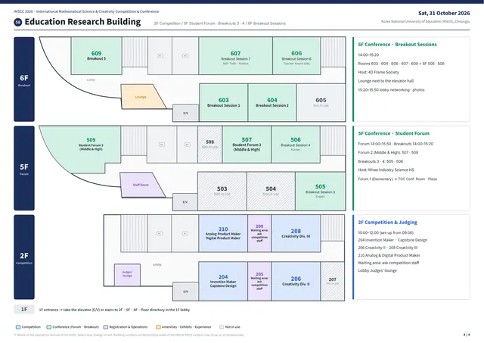
Task: Select room 606 Breakout Session 6
Action: point(296,55)
